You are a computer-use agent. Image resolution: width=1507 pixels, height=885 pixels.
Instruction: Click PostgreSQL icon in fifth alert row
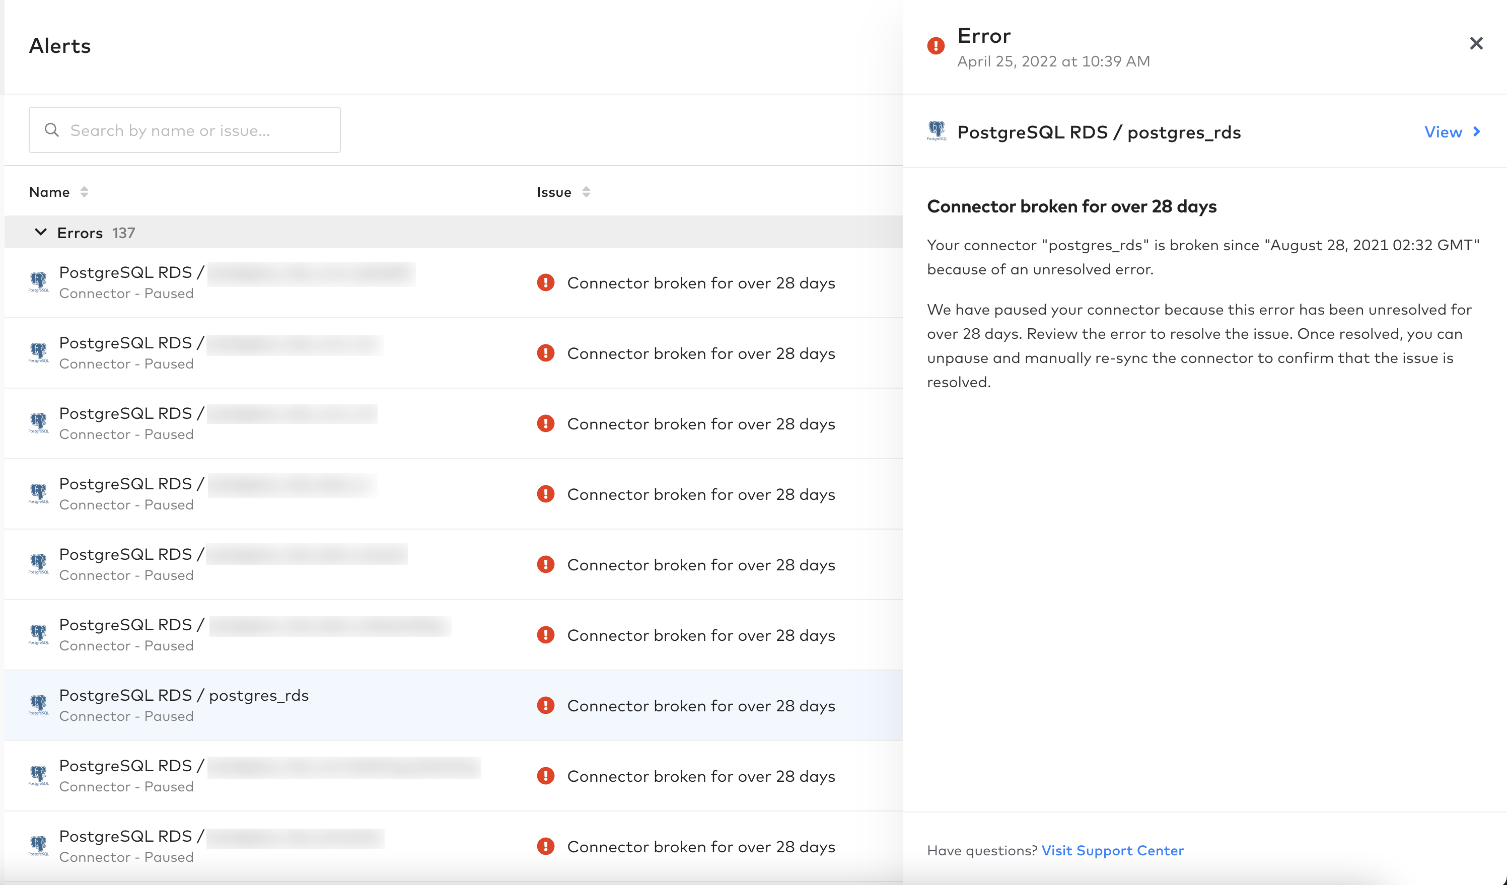pos(39,564)
